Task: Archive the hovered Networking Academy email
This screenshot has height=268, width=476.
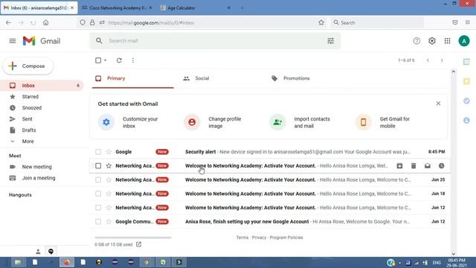Action: click(399, 165)
